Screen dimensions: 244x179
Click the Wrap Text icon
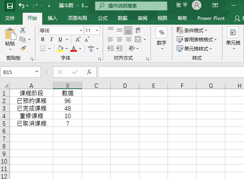pos(138,30)
